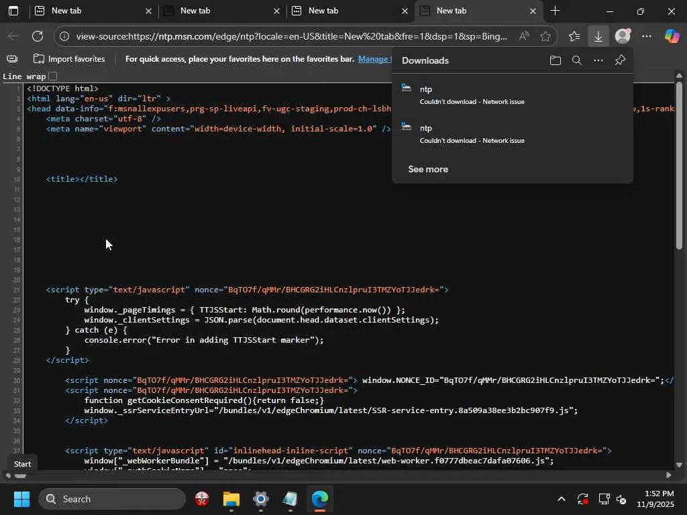
Task: Launch Copilot from the toolbar
Action: (x=672, y=36)
